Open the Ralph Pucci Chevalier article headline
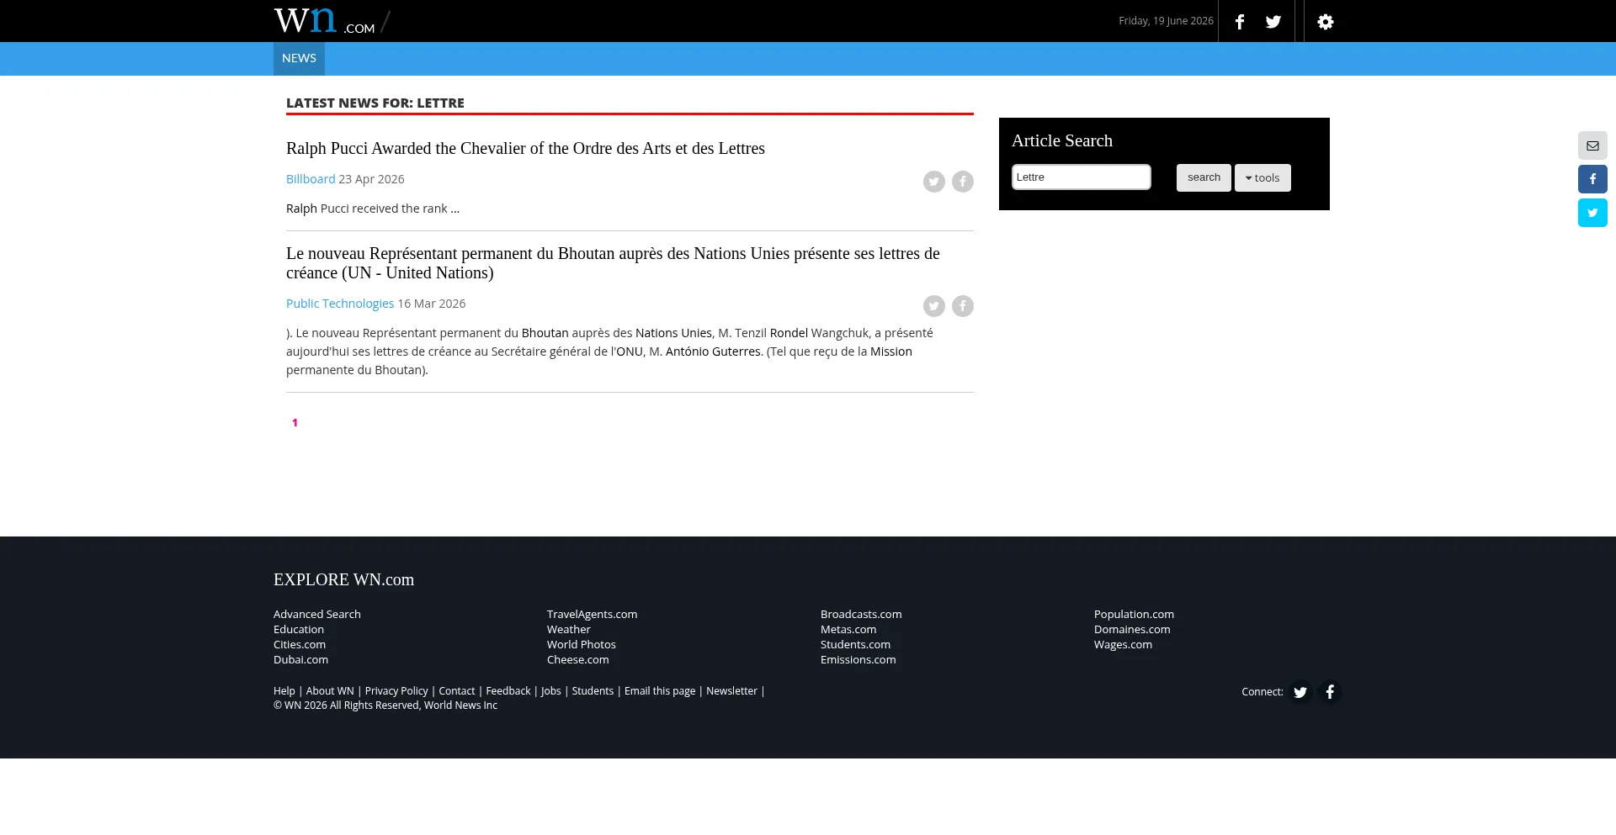Viewport: 1616px width, 835px height. click(525, 148)
